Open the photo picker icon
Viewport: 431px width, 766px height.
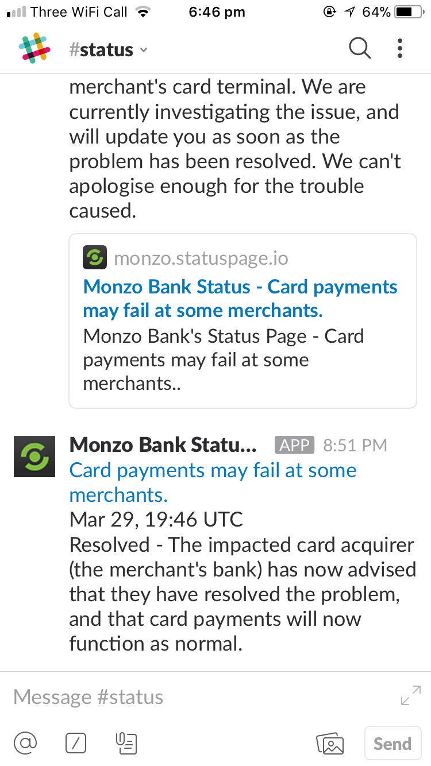330,744
